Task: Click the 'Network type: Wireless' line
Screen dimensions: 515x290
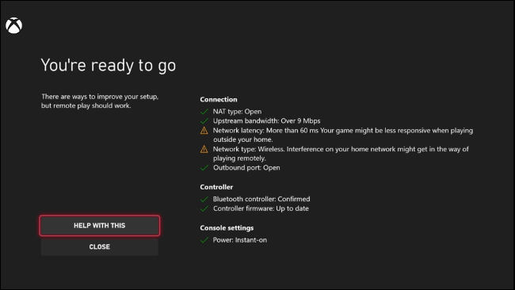Action: point(341,154)
